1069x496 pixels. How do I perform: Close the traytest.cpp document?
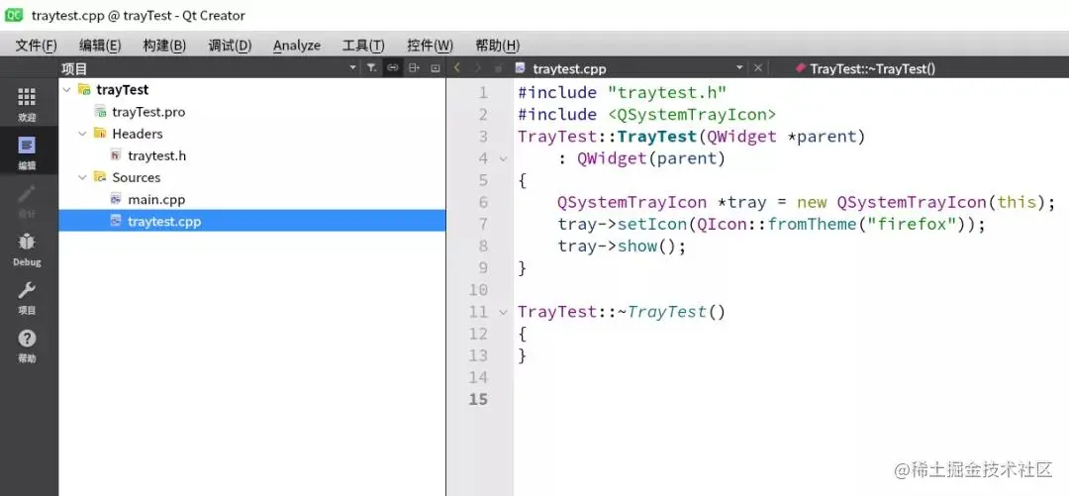click(757, 67)
